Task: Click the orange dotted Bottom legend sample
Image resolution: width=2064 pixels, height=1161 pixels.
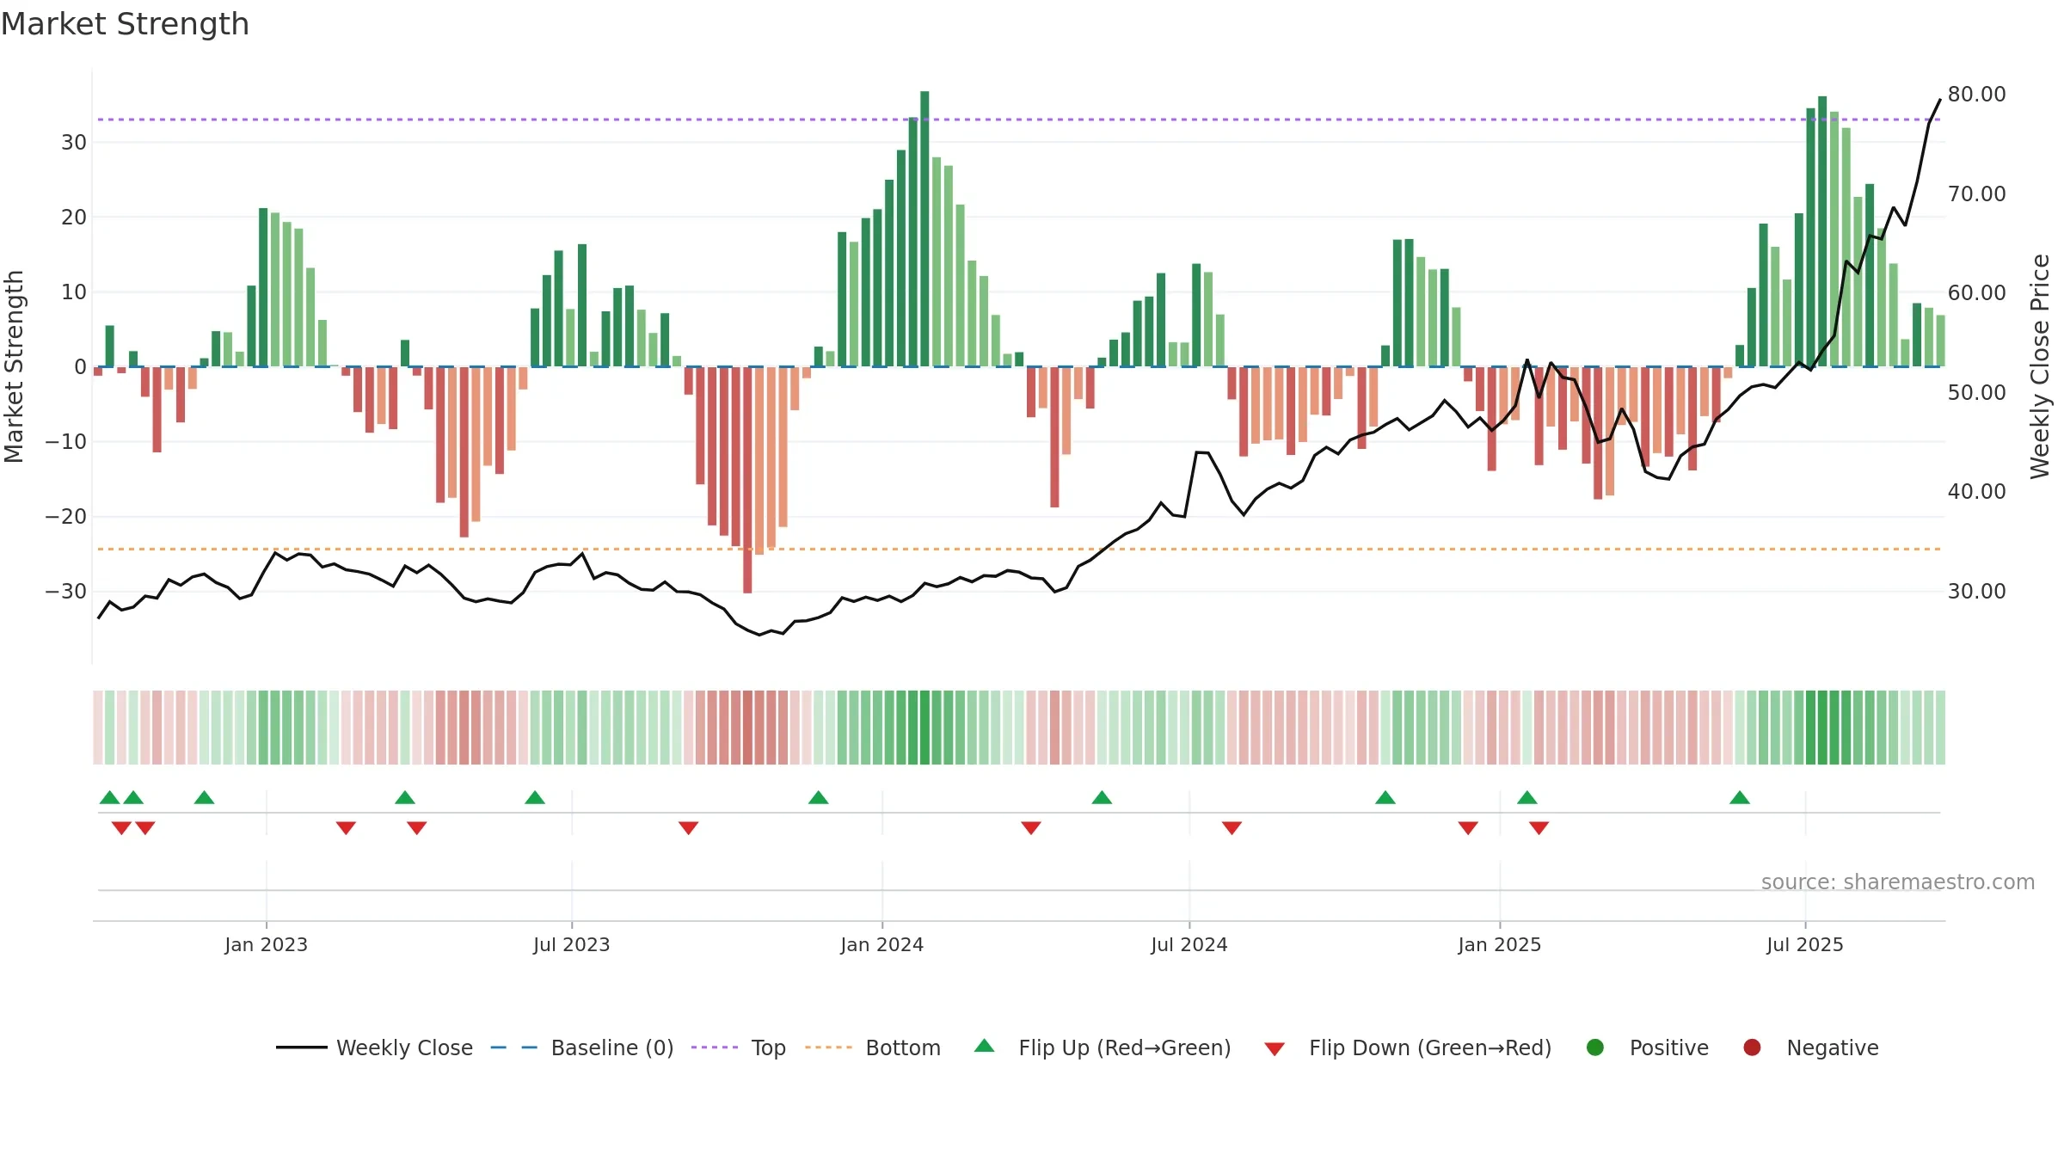Action: pos(829,1047)
